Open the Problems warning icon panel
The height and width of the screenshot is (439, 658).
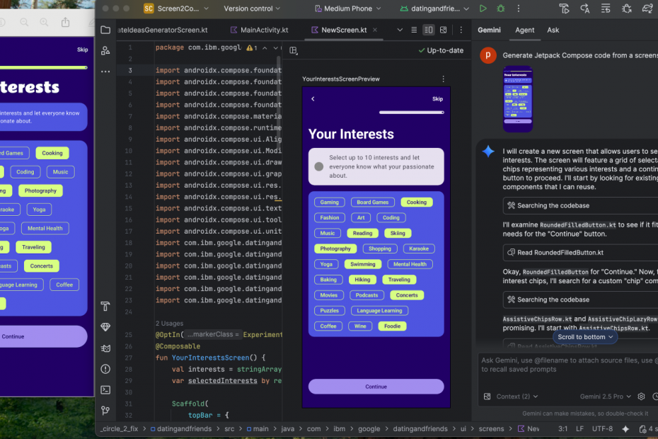click(105, 369)
